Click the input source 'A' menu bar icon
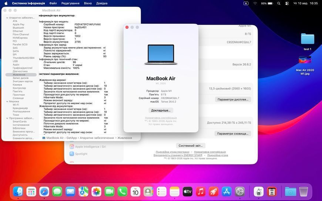The width and height of the screenshot is (322, 201). (x=246, y=3)
